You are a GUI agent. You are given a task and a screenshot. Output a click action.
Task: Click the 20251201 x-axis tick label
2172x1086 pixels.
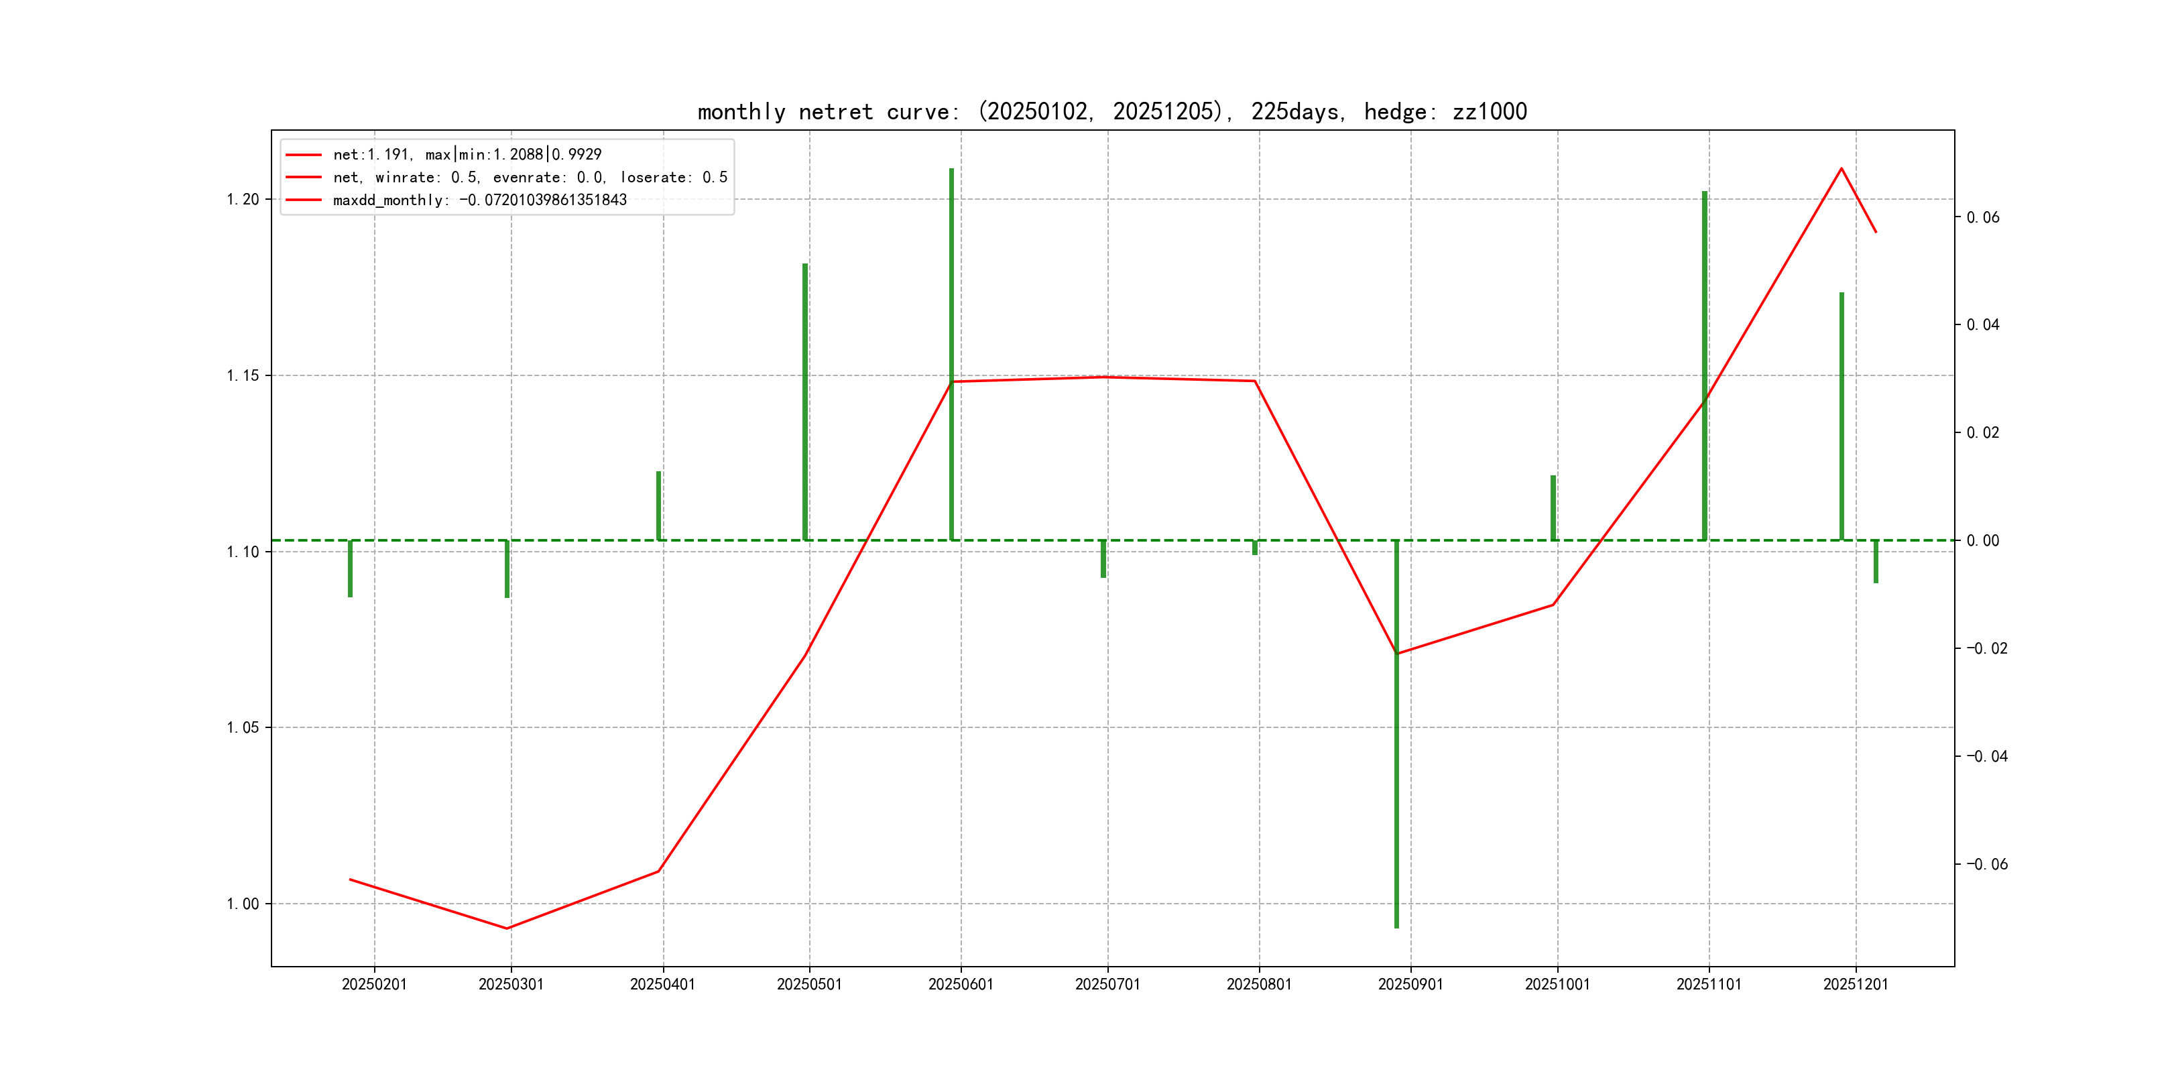click(x=1855, y=984)
